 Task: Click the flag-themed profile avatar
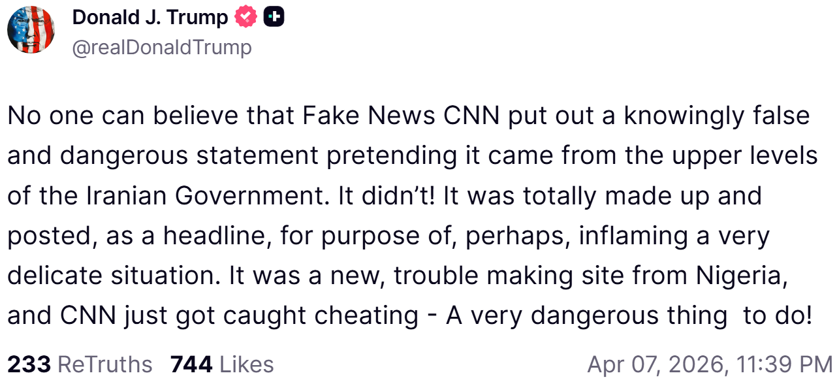[31, 30]
